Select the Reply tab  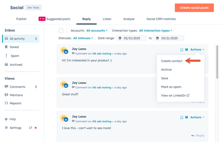coord(87,19)
